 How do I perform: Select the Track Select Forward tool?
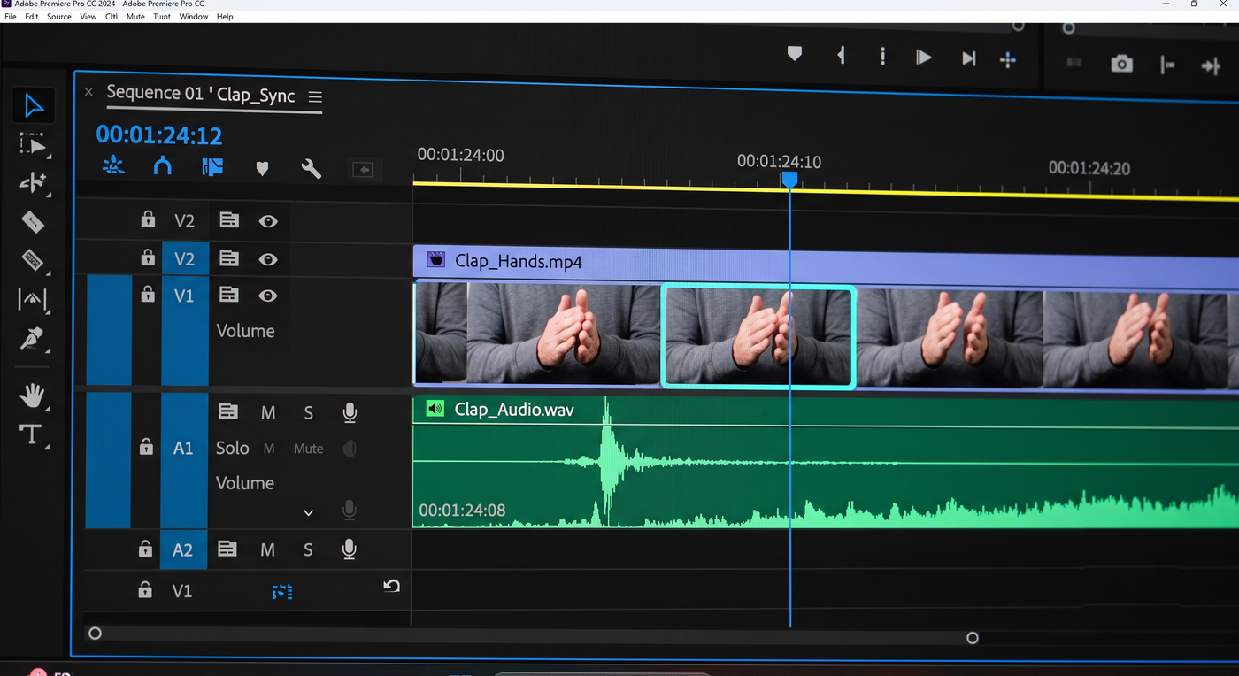[x=33, y=145]
